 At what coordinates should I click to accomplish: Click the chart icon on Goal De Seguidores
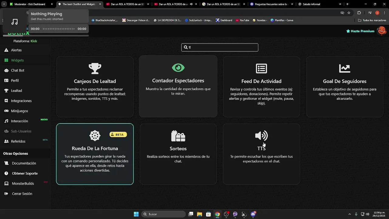tap(345, 68)
